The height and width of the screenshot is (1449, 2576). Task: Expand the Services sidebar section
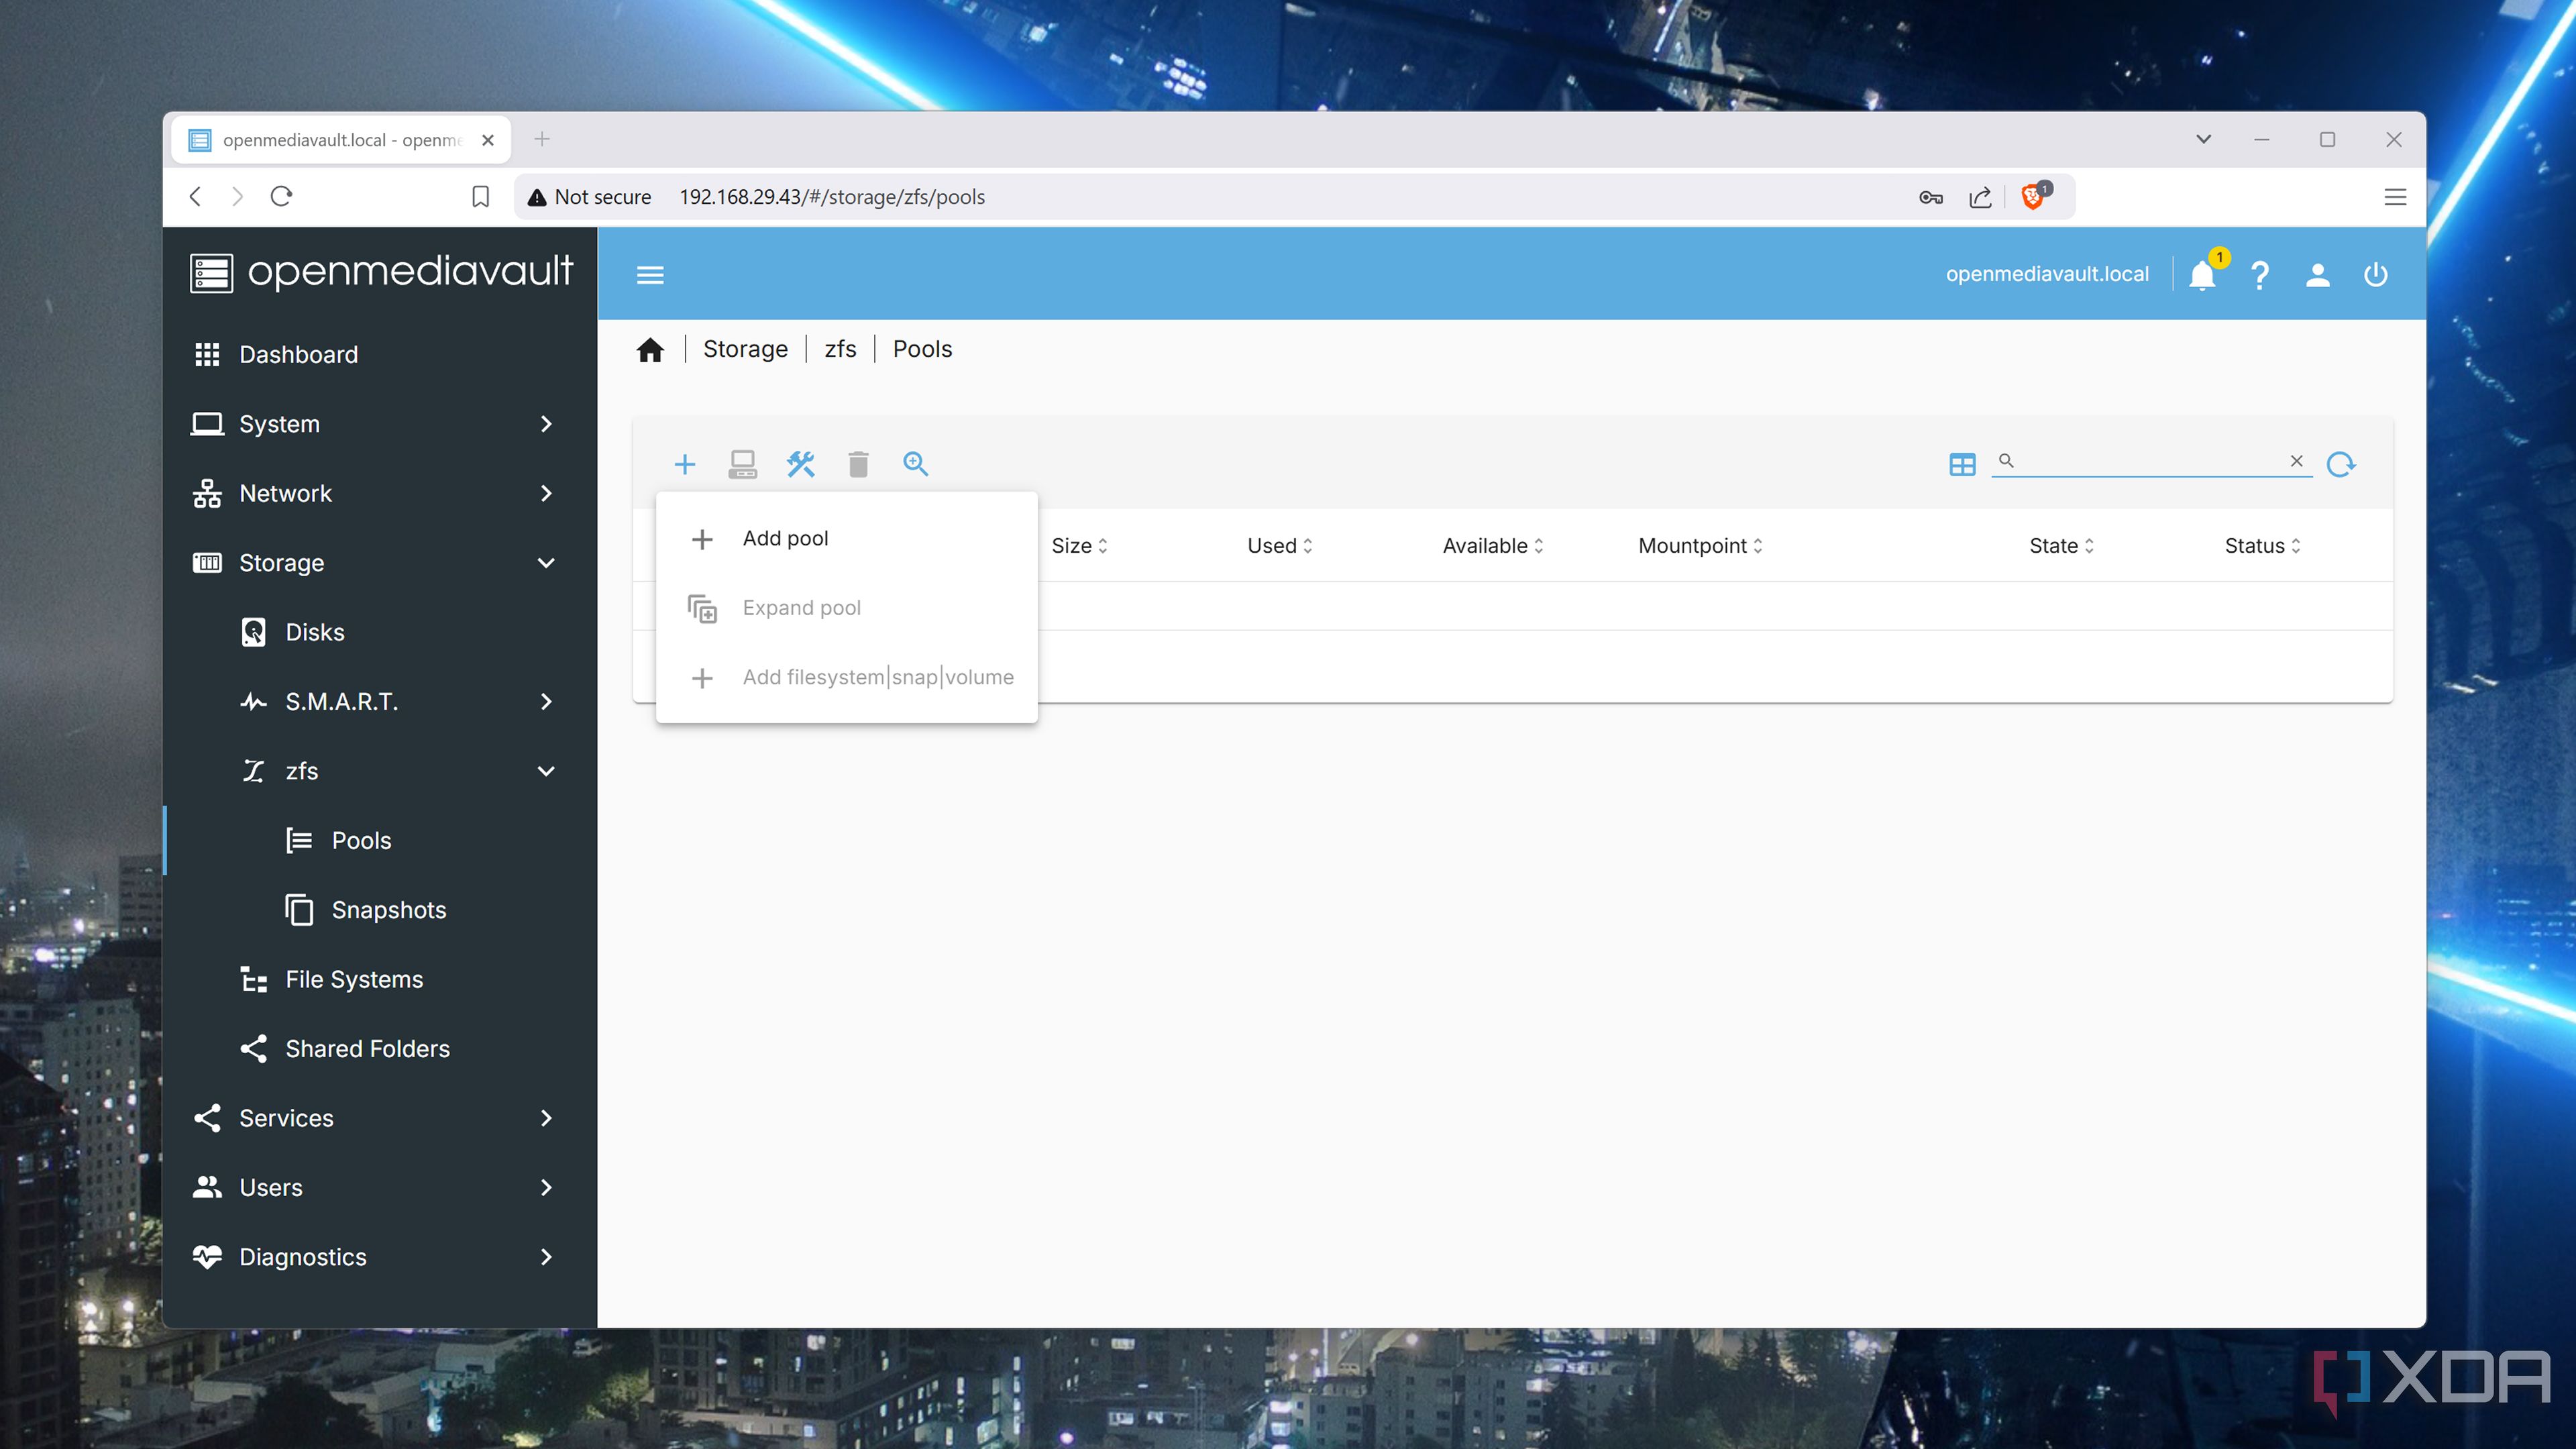[x=380, y=1118]
